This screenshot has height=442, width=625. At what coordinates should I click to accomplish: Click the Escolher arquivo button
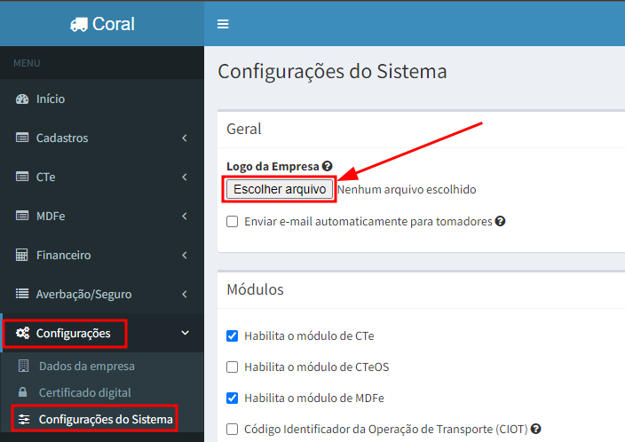(x=280, y=189)
